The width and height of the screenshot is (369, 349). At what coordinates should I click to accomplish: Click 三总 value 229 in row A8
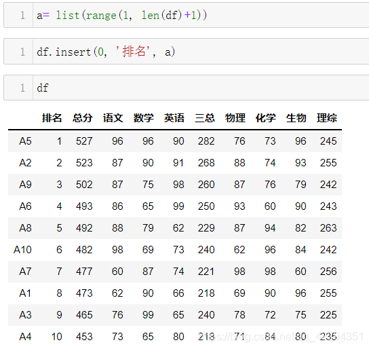point(206,228)
